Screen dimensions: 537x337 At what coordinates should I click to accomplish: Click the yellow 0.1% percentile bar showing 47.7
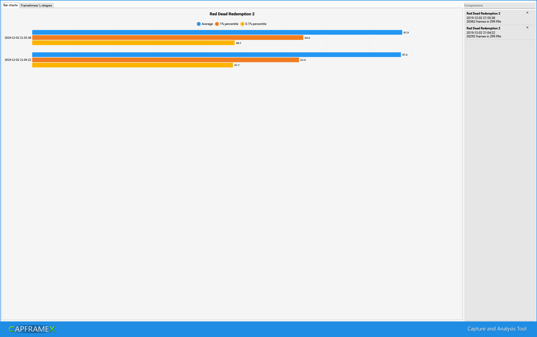point(130,65)
